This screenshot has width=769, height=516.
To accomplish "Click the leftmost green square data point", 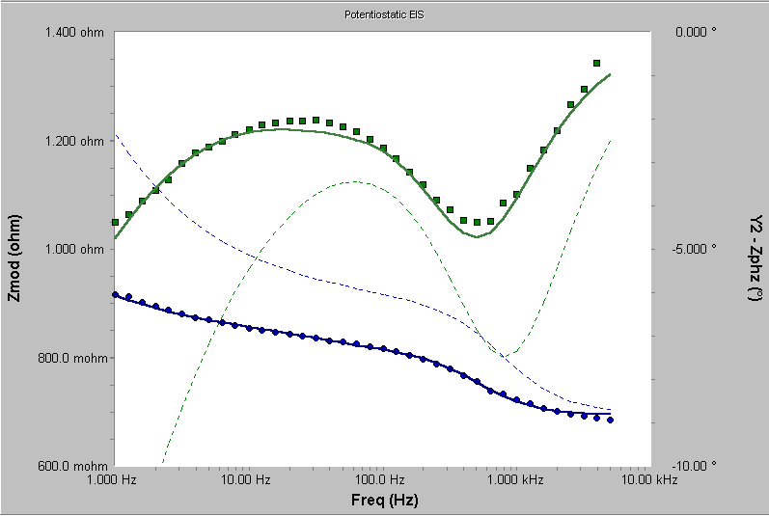I will click(115, 222).
